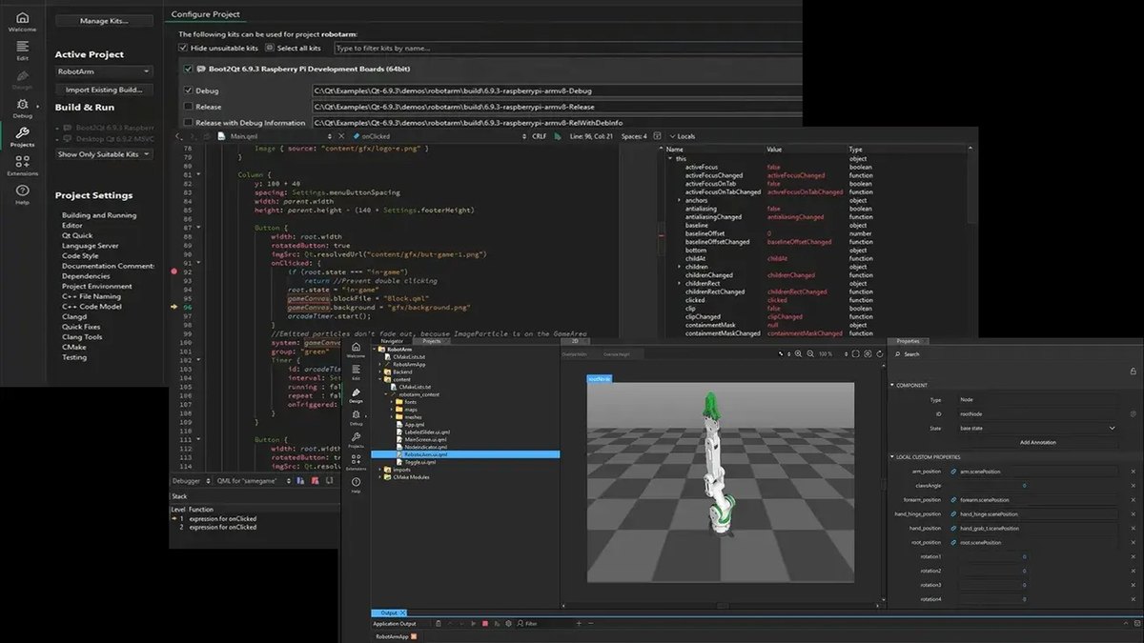Click Import Existing Build... button
Viewport: 1144px width, 643px height.
coord(104,90)
